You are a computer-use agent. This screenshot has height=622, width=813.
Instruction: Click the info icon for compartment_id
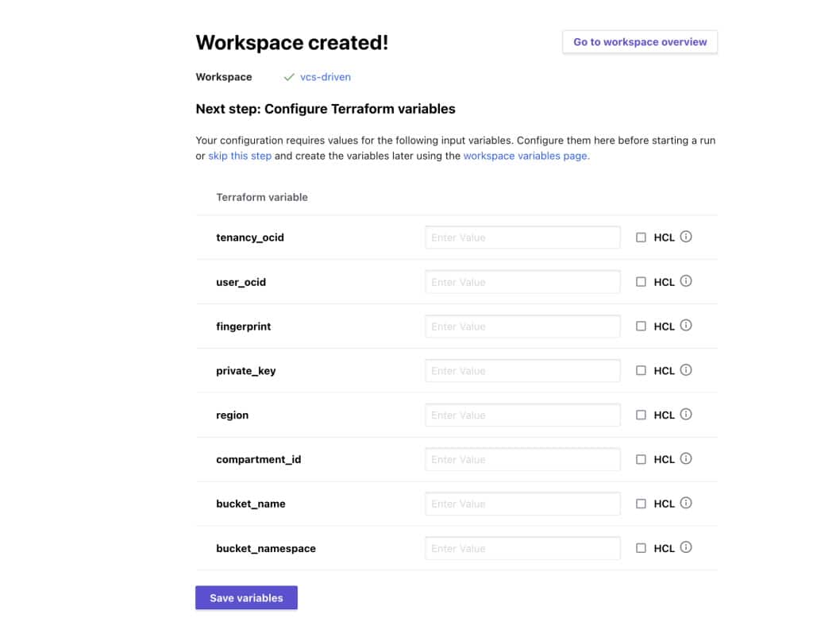(688, 459)
